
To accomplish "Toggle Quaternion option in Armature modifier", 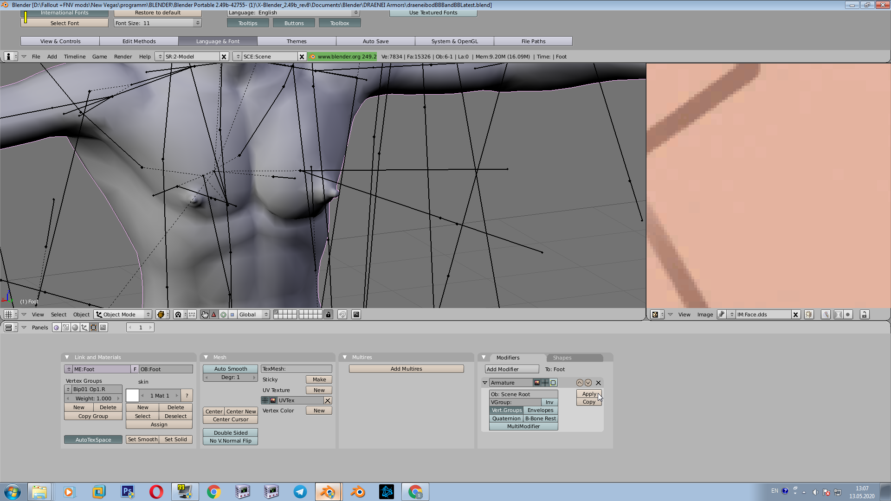I will (506, 418).
